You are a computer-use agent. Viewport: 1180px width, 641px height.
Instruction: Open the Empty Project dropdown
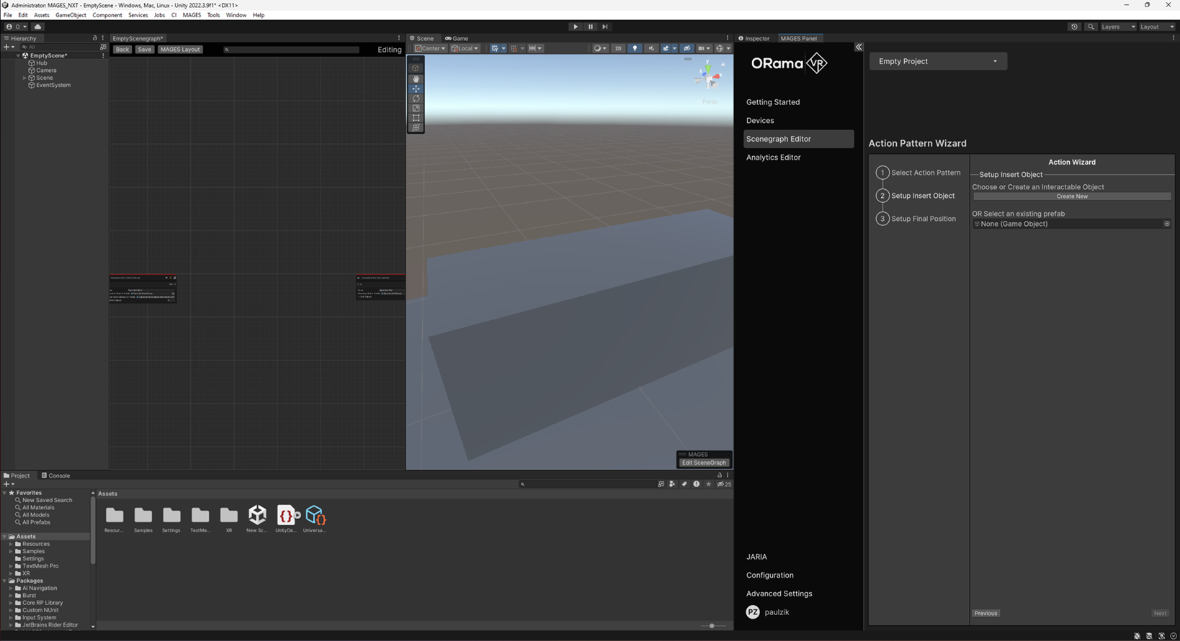pos(937,61)
